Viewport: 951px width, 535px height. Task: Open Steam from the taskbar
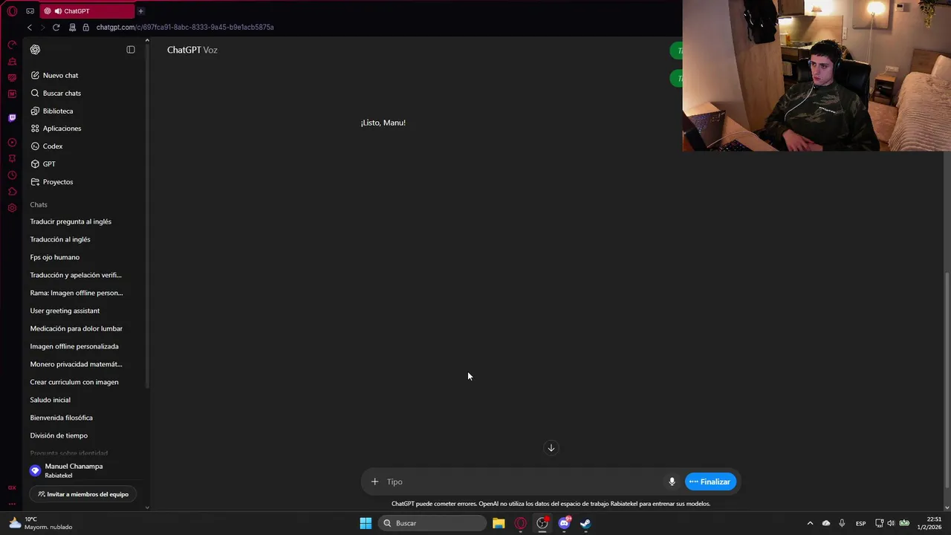pyautogui.click(x=585, y=523)
